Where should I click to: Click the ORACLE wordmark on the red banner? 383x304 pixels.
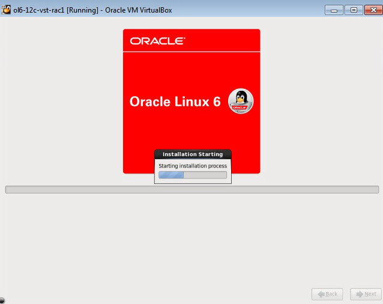(x=157, y=41)
